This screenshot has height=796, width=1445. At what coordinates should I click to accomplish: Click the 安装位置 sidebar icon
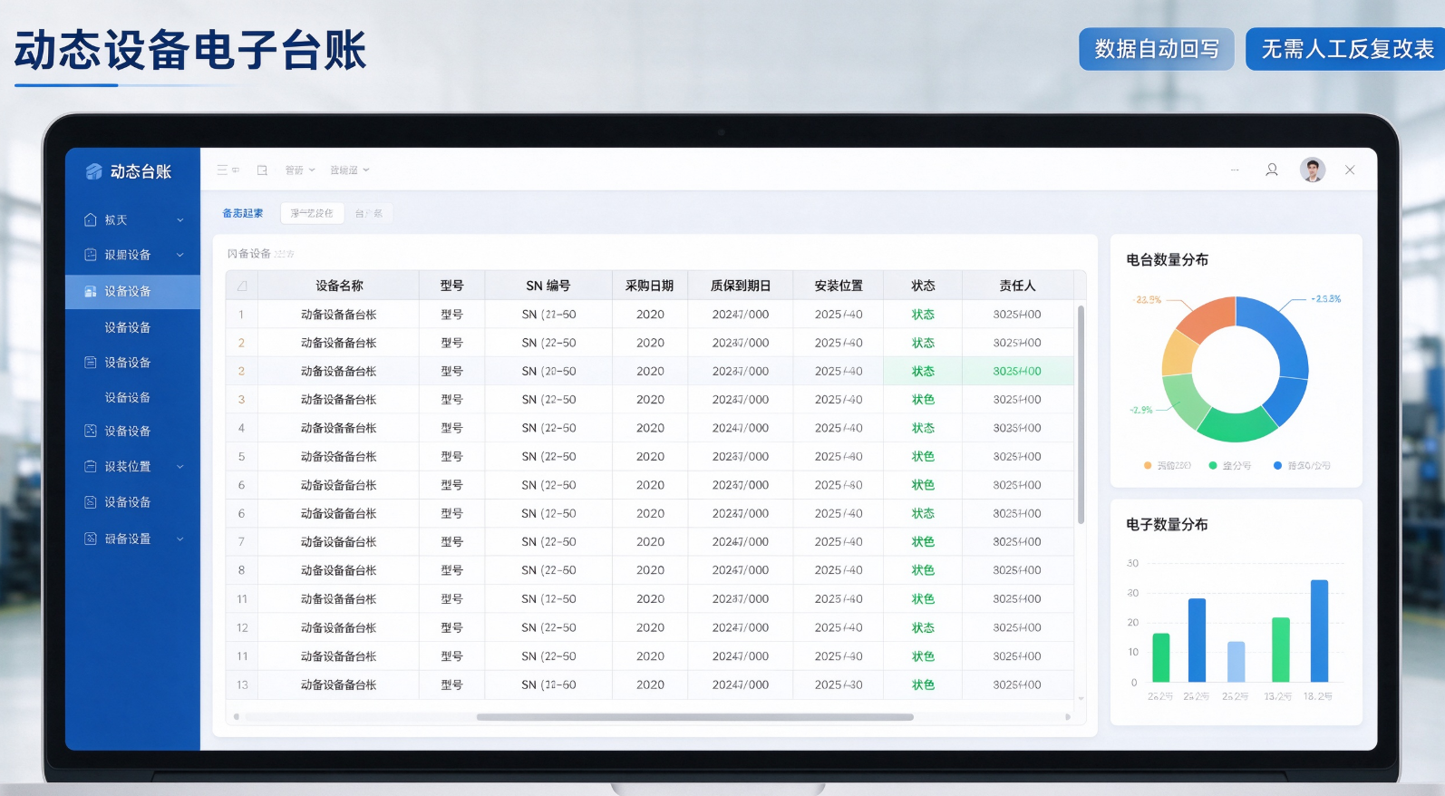point(91,466)
